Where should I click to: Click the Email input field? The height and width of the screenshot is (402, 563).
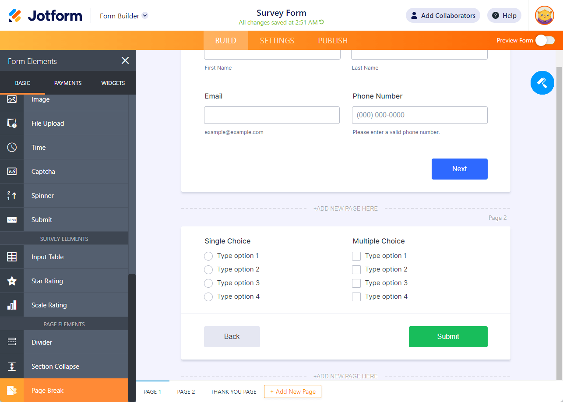click(x=272, y=115)
